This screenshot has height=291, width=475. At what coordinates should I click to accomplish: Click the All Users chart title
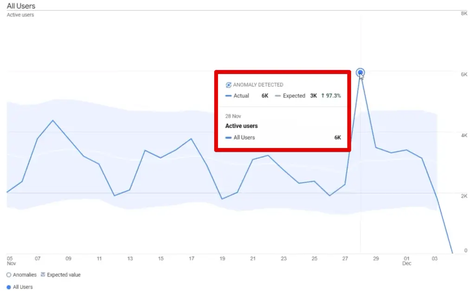21,6
